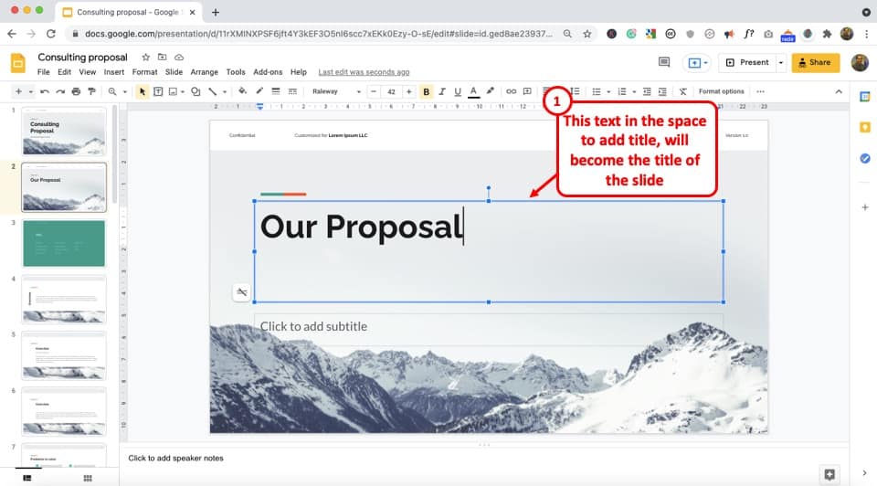Toggle autofit options on text box
This screenshot has height=486, width=877.
coord(241,292)
